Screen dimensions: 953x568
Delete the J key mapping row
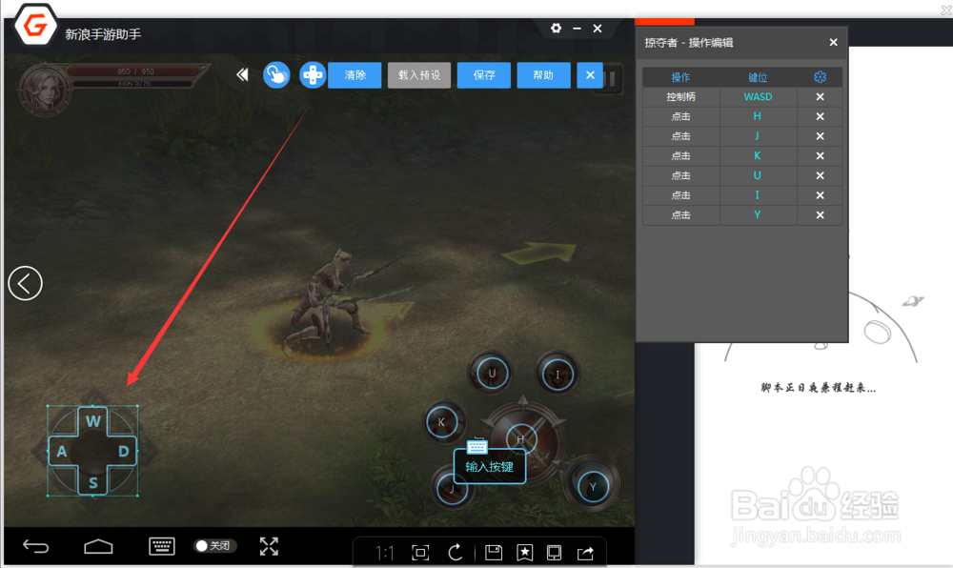(820, 136)
